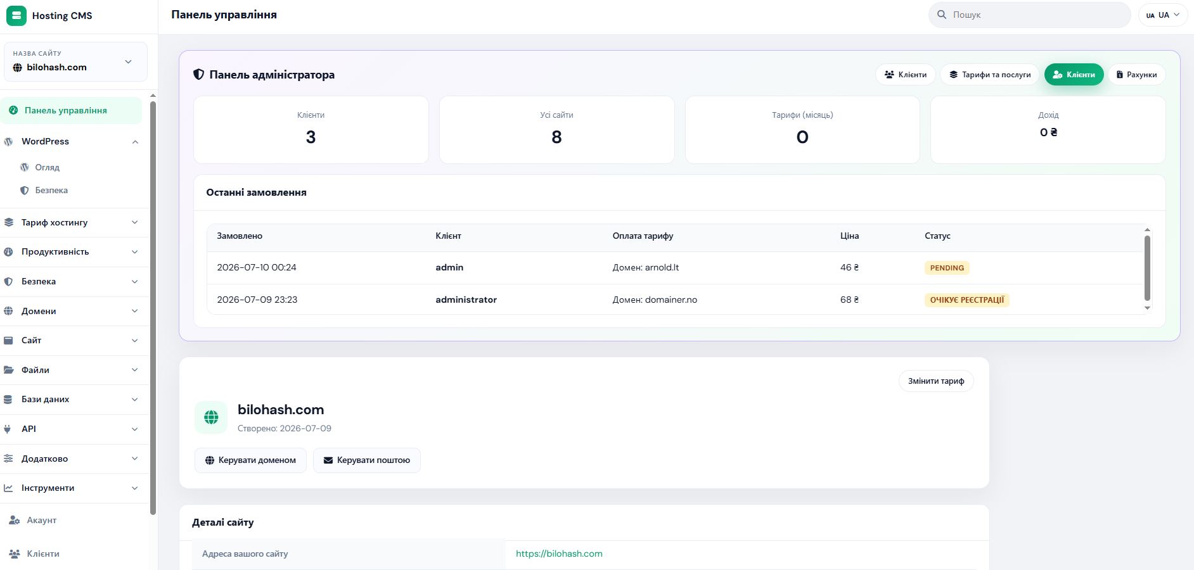This screenshot has width=1194, height=570.
Task: Click the database icon for Бази даних
Action: (8, 399)
